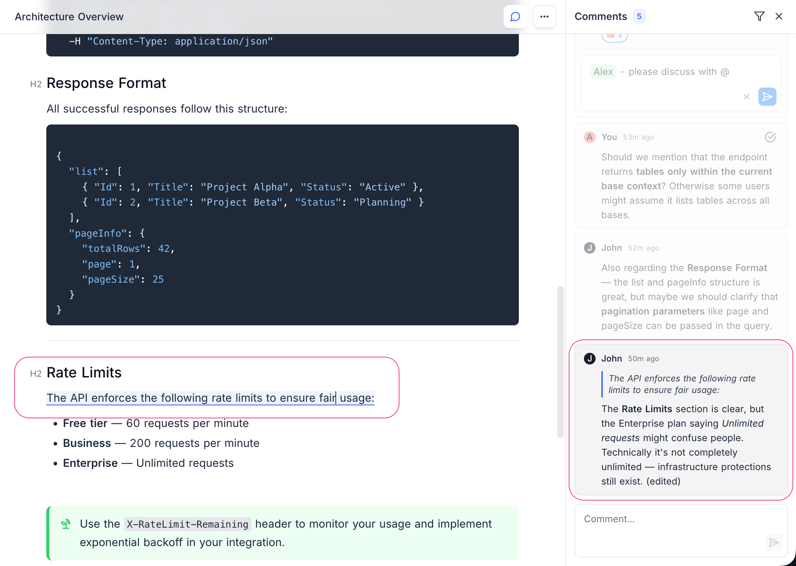Mark John's pagination comment as resolved

pos(770,248)
